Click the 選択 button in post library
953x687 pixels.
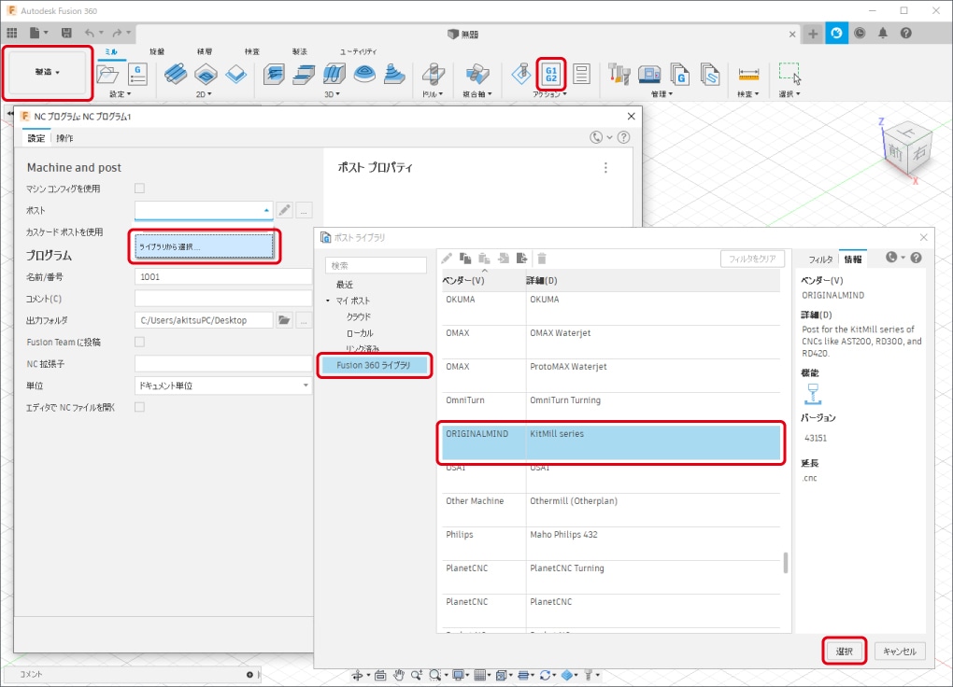(845, 651)
